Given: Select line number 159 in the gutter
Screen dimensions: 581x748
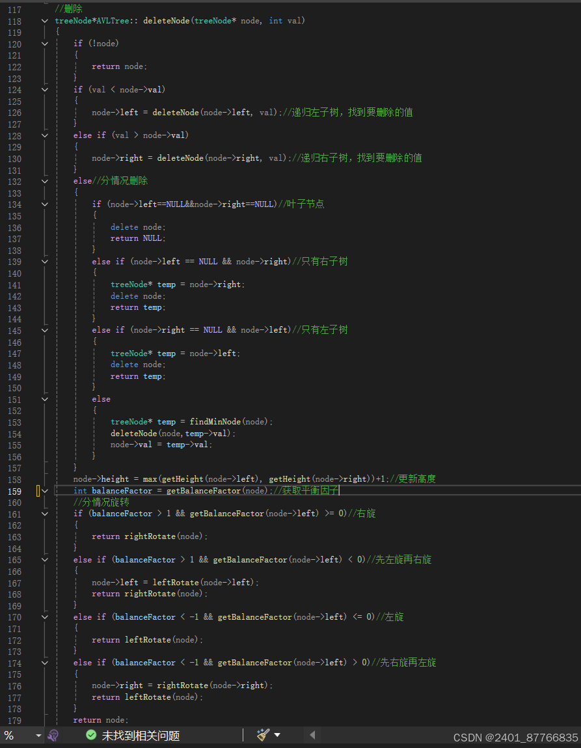Looking at the screenshot, I should pos(14,490).
